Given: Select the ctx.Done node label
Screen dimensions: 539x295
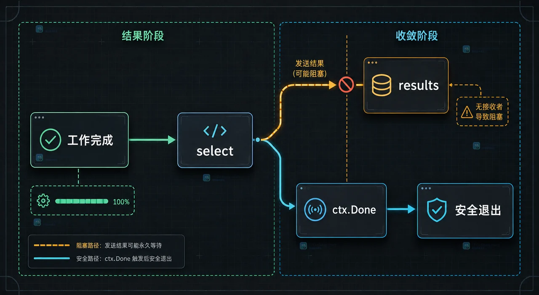Looking at the screenshot, I should point(355,210).
